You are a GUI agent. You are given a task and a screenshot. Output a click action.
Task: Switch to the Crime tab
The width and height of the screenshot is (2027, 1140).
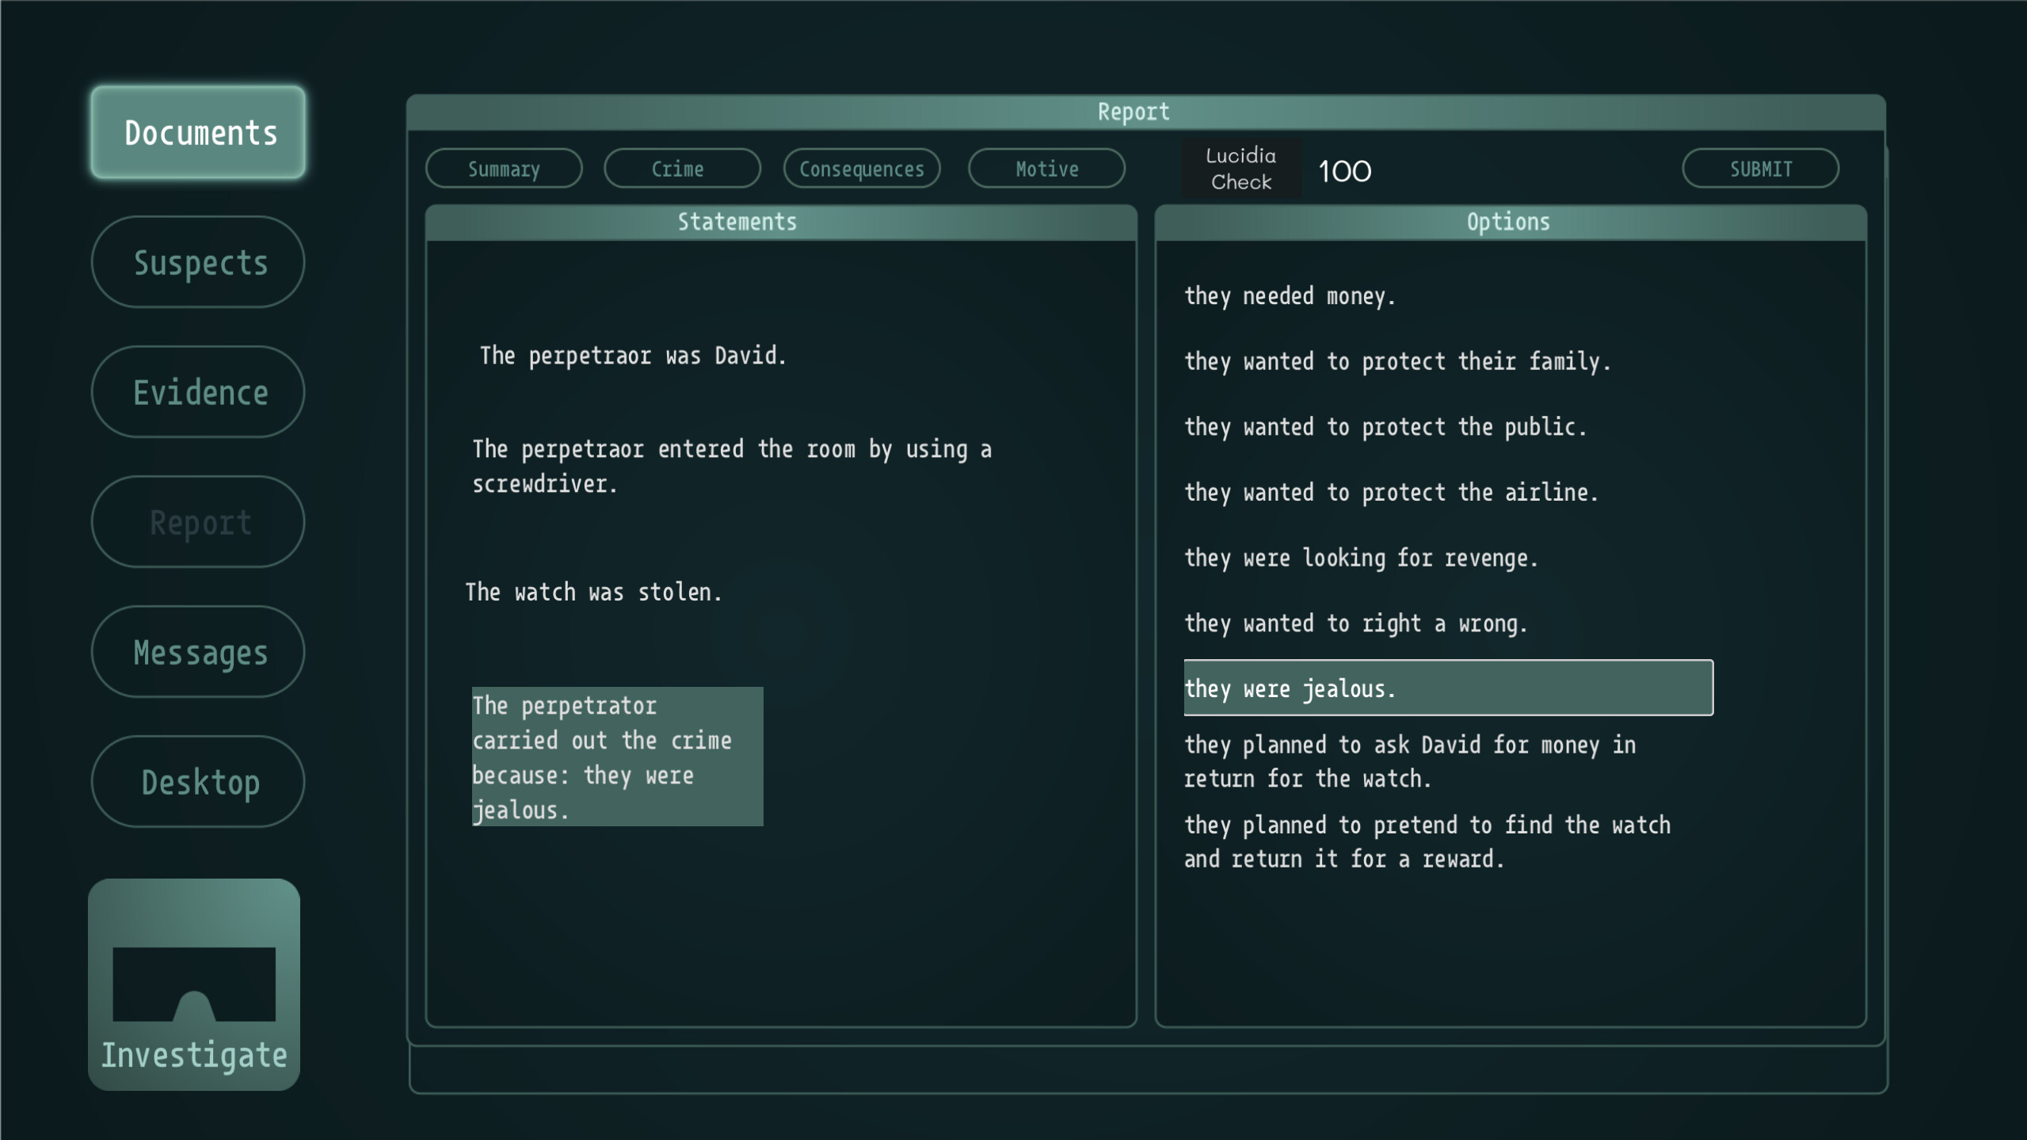click(x=682, y=168)
